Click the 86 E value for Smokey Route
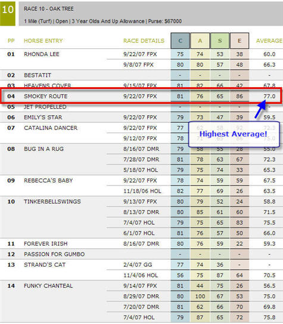Image resolution: width=283 pixels, height=324 pixels. point(240,96)
